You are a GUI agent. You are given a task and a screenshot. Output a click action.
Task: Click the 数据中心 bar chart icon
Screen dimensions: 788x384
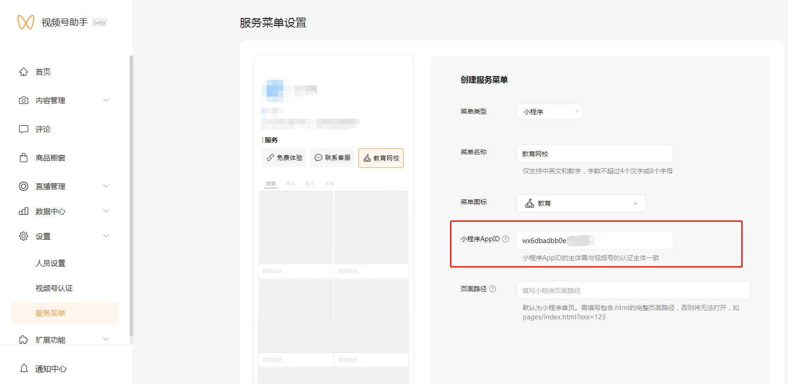[x=24, y=211]
